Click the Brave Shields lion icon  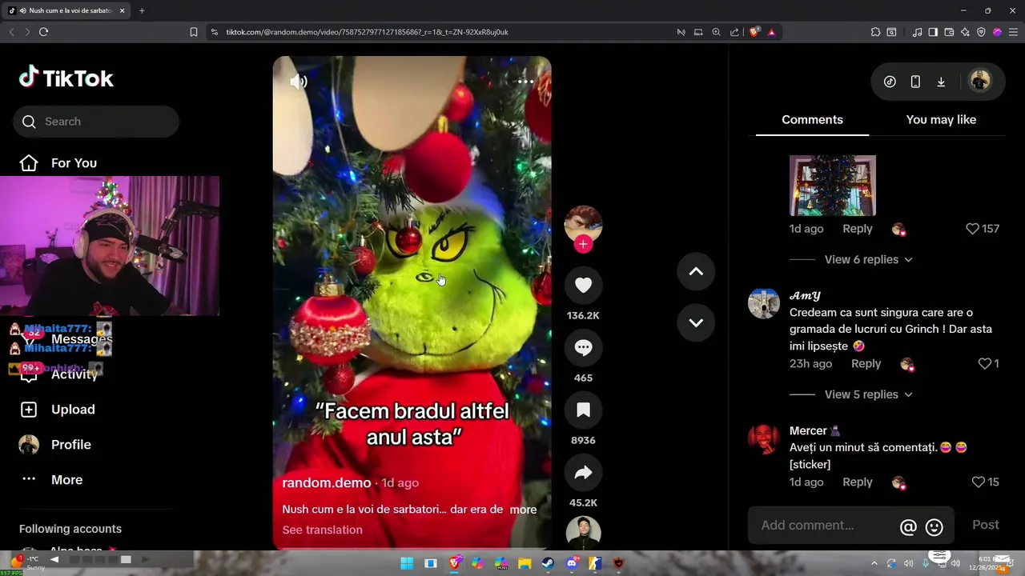tap(754, 32)
